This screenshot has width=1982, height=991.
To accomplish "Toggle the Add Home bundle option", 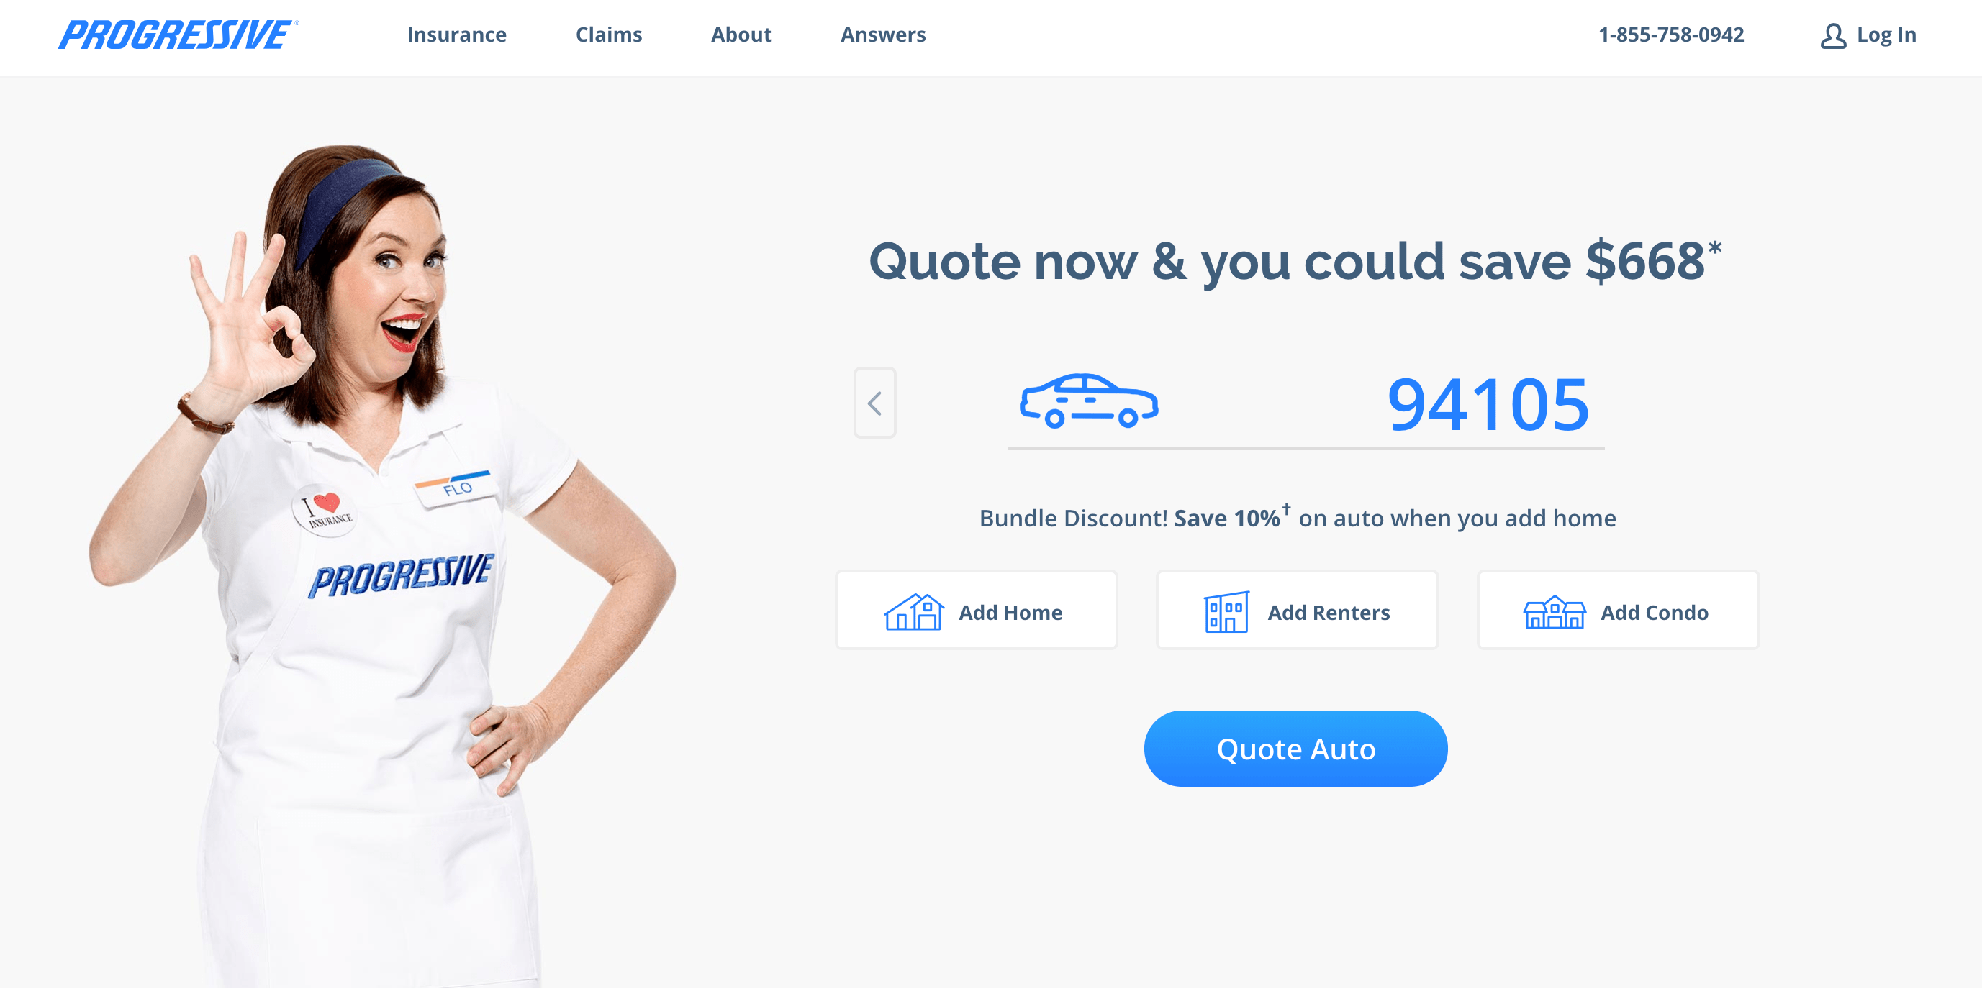I will (977, 611).
